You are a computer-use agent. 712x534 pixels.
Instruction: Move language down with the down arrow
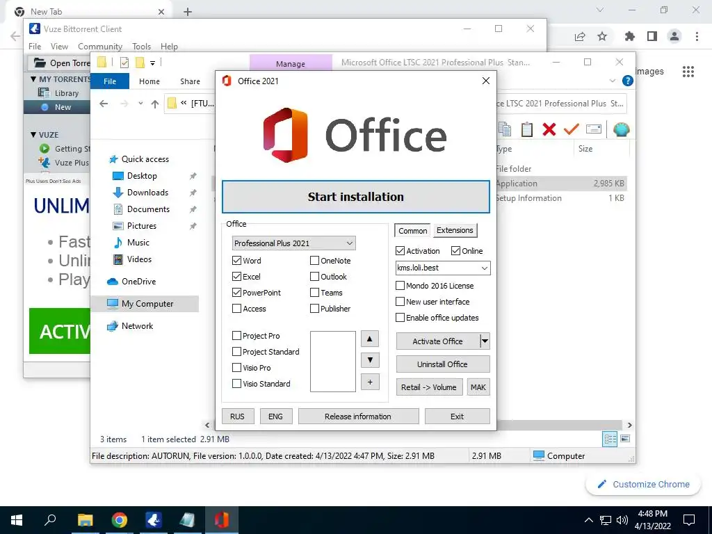pyautogui.click(x=370, y=360)
